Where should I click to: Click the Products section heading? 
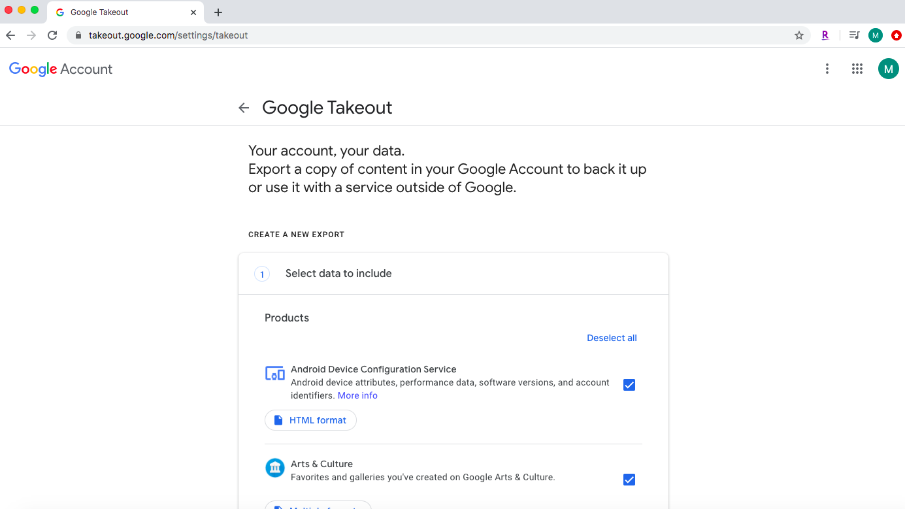pos(287,318)
